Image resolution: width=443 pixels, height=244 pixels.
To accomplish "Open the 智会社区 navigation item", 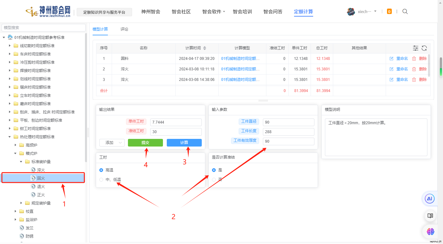I will point(181,12).
